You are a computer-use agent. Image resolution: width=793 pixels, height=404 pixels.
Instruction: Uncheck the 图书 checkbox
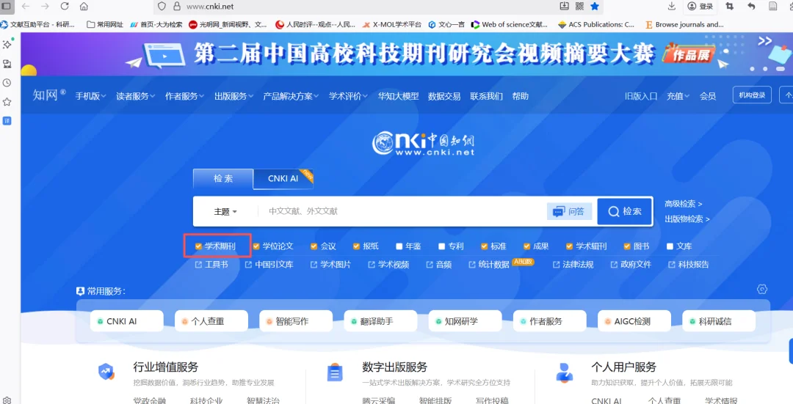click(627, 246)
